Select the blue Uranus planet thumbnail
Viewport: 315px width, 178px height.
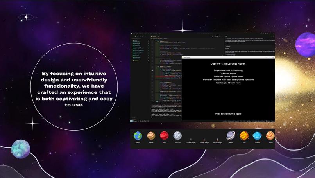coord(257,136)
